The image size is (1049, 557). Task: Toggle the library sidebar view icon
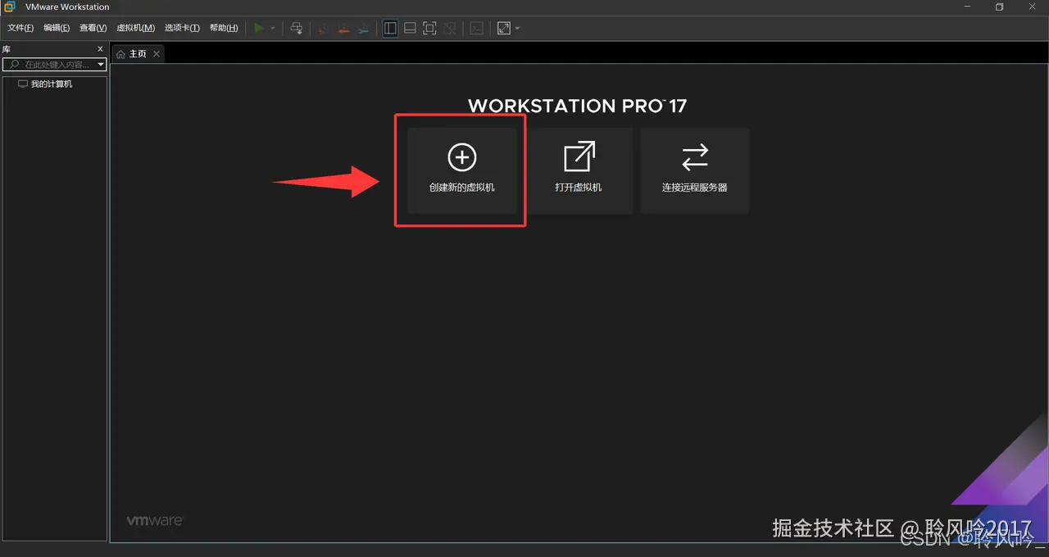(x=390, y=28)
